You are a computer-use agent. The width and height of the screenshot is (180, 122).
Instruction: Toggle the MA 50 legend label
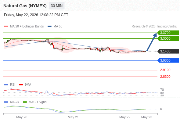click(x=58, y=27)
